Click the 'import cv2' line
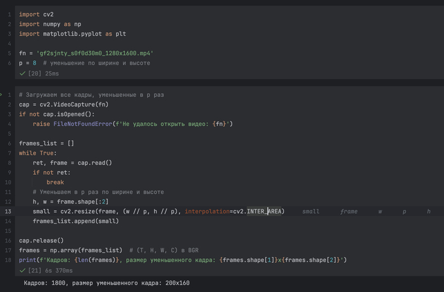444x292 pixels. click(x=34, y=13)
